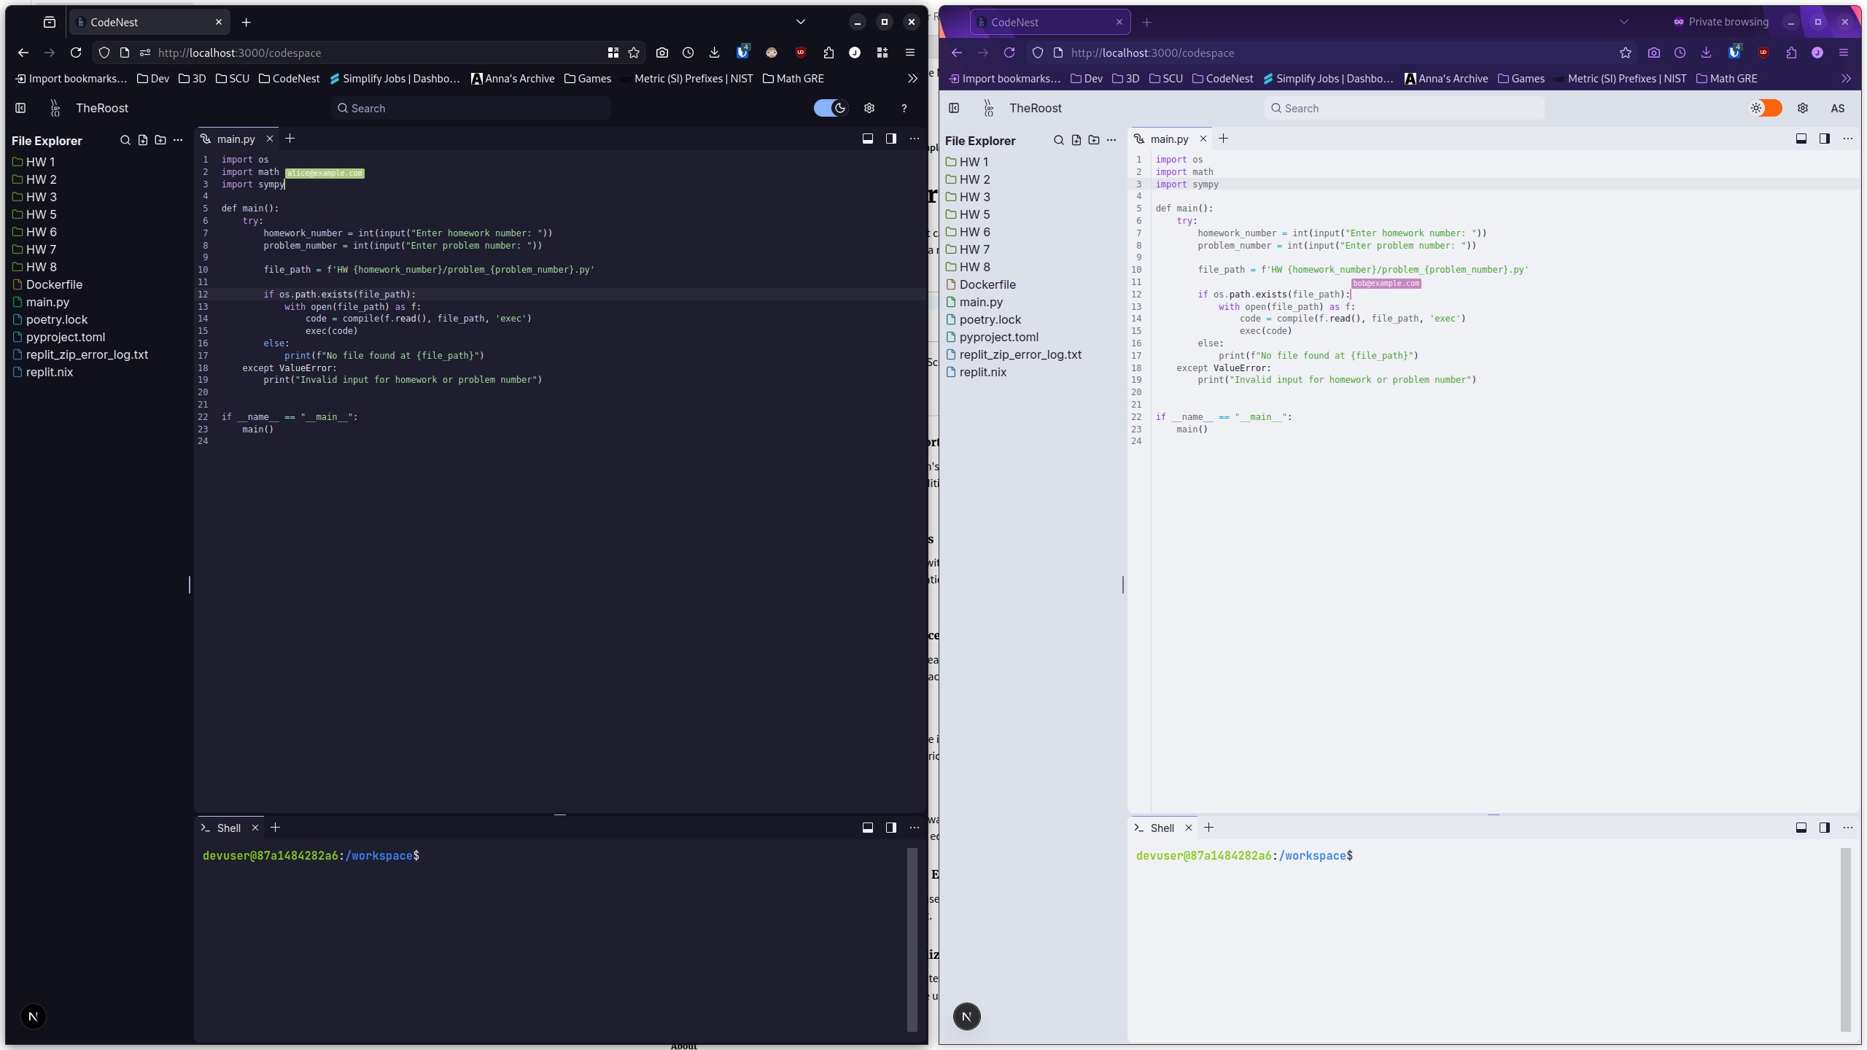Open File Explorer more options in left window
The height and width of the screenshot is (1050, 1867).
[178, 140]
